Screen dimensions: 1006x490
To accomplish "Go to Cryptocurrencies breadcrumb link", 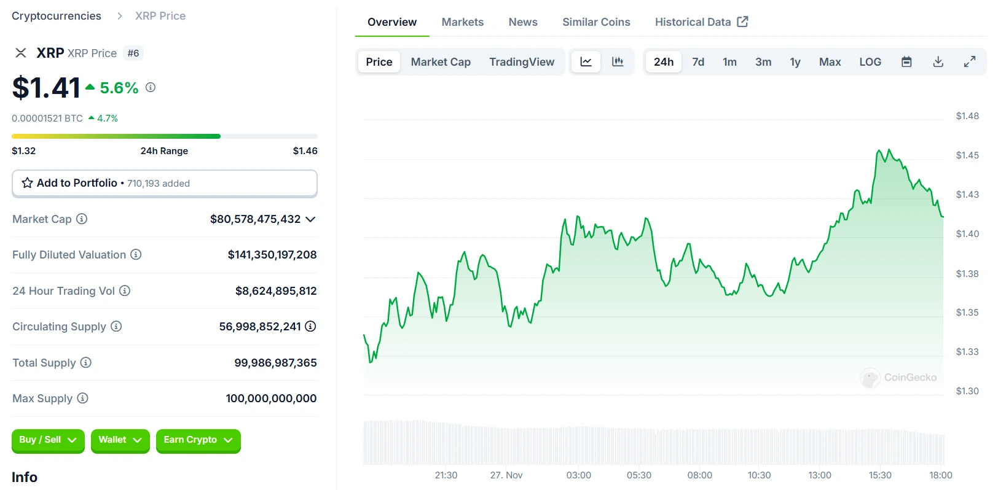I will coord(57,16).
